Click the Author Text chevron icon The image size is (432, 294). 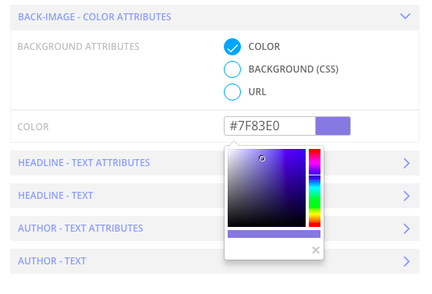pyautogui.click(x=406, y=261)
